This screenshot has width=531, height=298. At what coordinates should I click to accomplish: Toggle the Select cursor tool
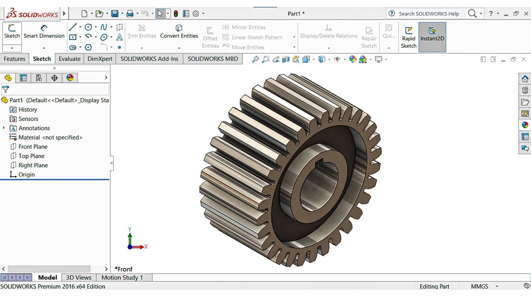(x=160, y=14)
